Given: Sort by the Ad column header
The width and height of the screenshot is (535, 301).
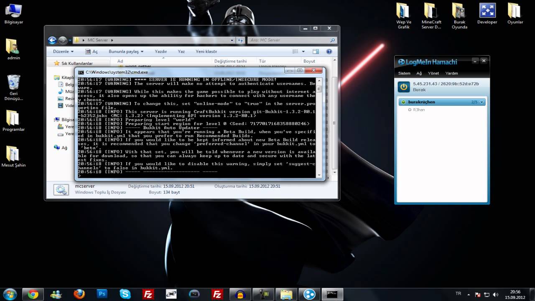Looking at the screenshot, I should click(120, 61).
